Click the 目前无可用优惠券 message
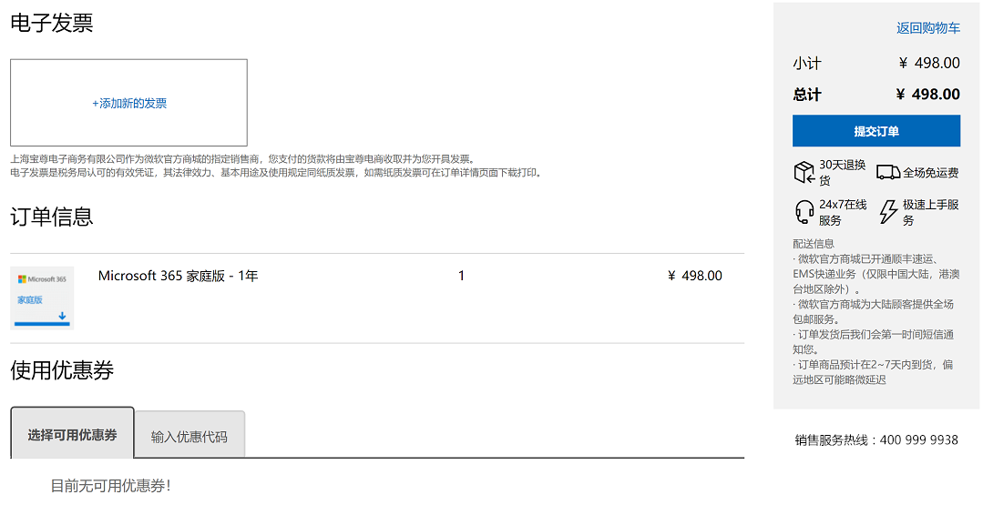Viewport: 983px width, 515px height. [x=110, y=486]
